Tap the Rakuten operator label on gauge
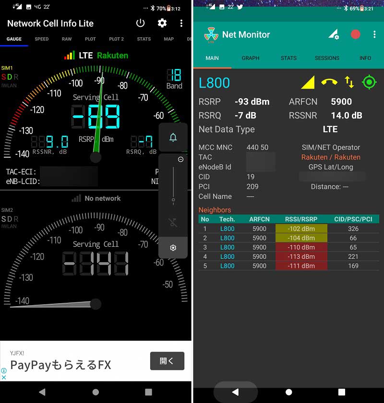Image resolution: width=384 pixels, height=403 pixels. 112,56
